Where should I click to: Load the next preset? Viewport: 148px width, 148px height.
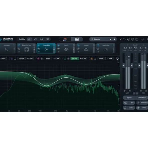(115, 39)
